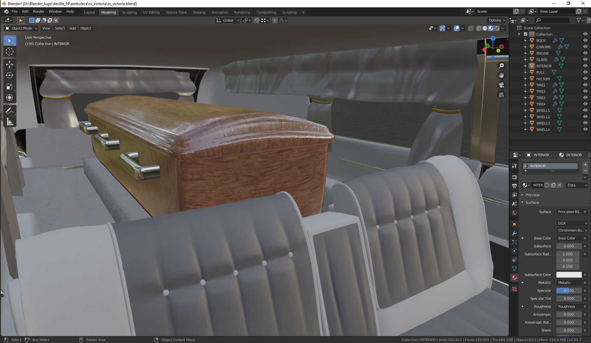
Task: Pick the Transform tool
Action: coord(10,98)
